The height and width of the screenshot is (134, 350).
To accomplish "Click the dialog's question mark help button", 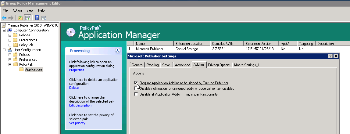I will 330,56.
